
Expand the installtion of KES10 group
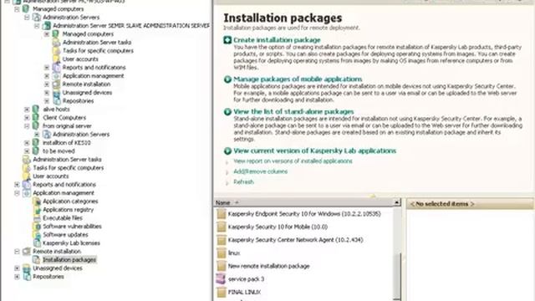(27, 143)
